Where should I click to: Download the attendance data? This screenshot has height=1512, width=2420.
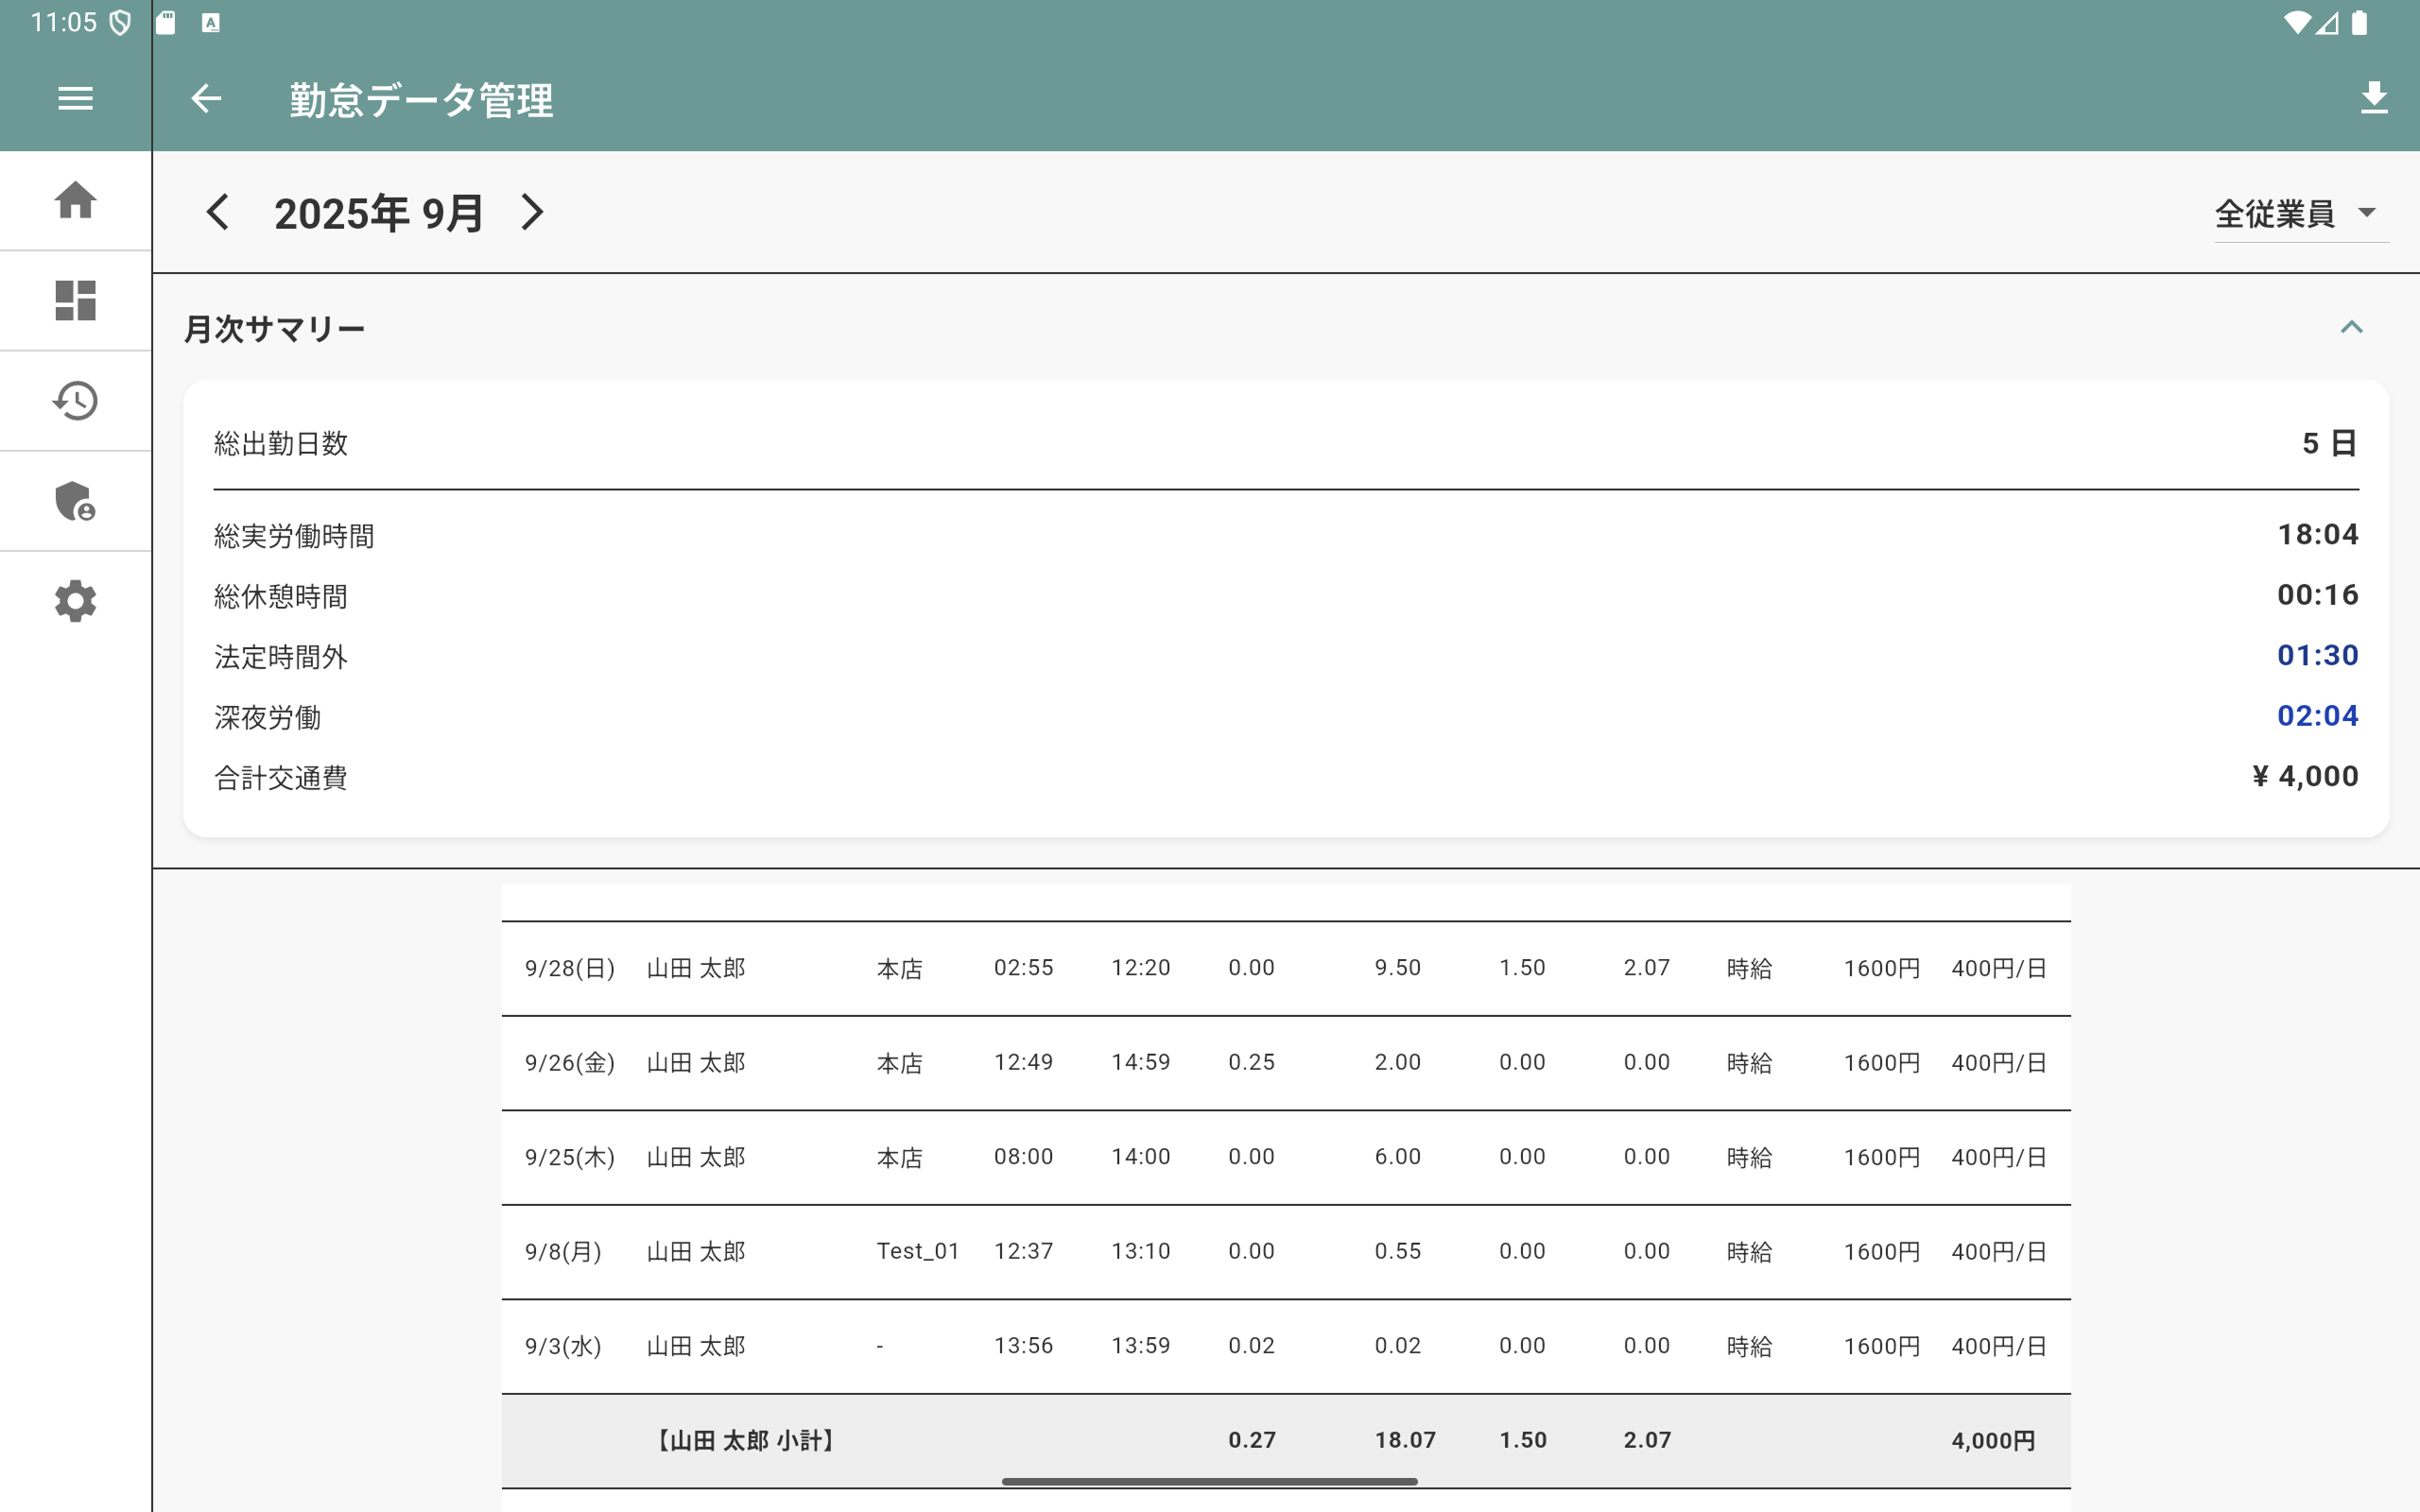point(2375,98)
